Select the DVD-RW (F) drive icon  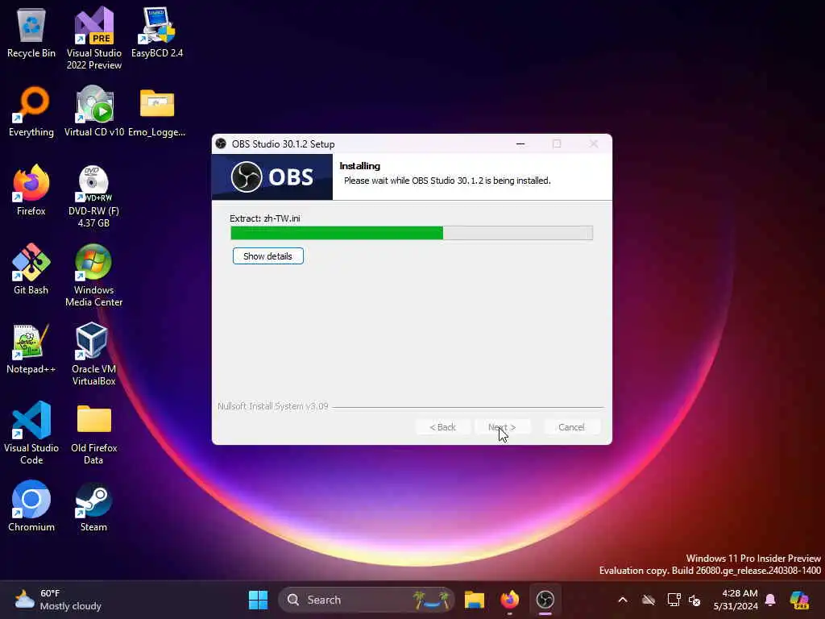pos(93,196)
